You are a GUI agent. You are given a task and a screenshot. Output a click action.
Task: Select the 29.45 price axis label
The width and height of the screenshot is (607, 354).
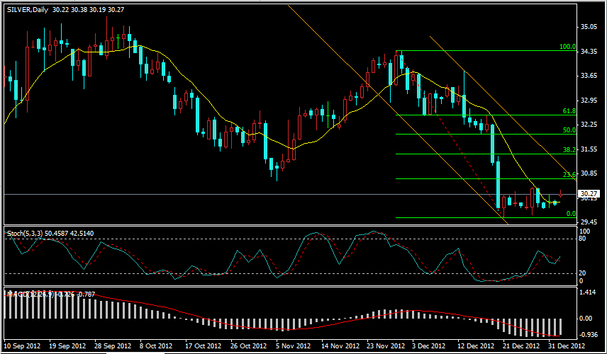point(589,222)
